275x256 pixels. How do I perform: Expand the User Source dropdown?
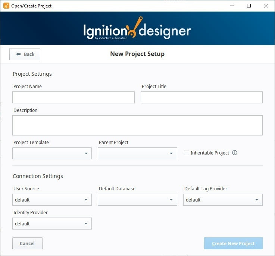pyautogui.click(x=52, y=200)
